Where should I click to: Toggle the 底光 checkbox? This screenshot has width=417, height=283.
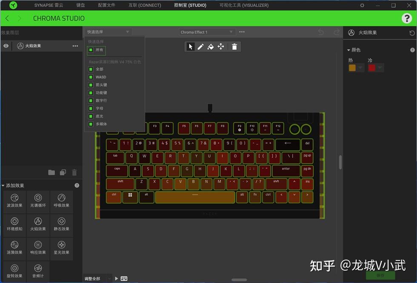coord(91,116)
